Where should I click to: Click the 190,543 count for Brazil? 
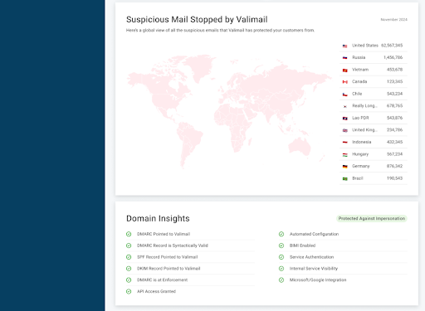tap(394, 178)
